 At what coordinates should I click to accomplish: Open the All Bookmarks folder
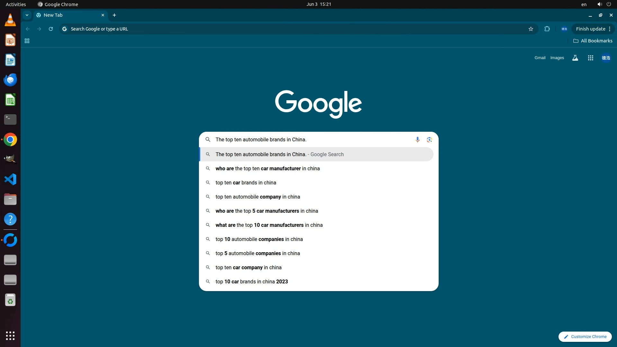coord(593,41)
